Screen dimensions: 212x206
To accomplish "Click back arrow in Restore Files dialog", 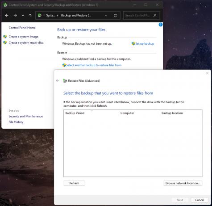I will (x=58, y=81).
